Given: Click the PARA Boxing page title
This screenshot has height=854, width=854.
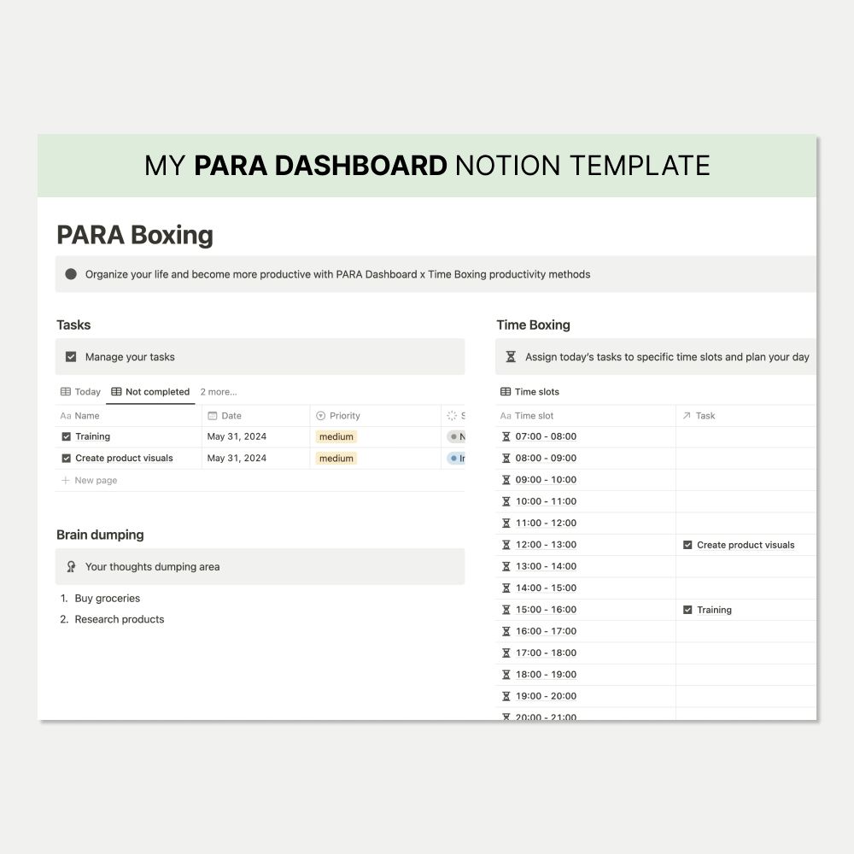Looking at the screenshot, I should click(135, 235).
